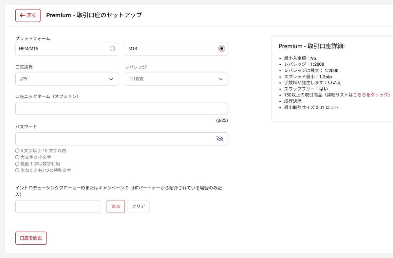Click the circle icon beside 大文字と小文字
Screen dimensions: 393x258
[x=17, y=157]
